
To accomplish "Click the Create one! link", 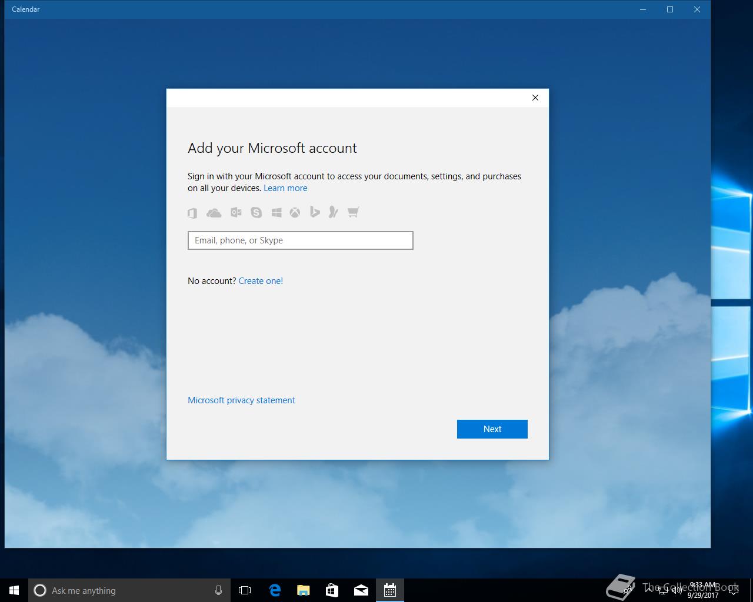I will pos(261,281).
